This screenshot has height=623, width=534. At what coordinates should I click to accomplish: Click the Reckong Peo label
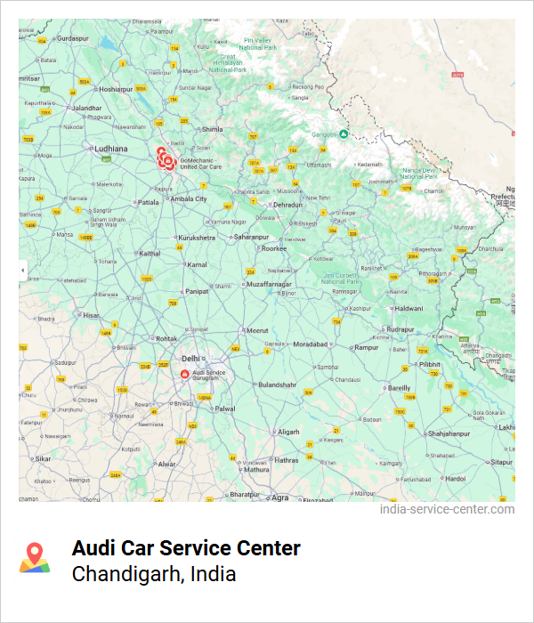tap(308, 86)
